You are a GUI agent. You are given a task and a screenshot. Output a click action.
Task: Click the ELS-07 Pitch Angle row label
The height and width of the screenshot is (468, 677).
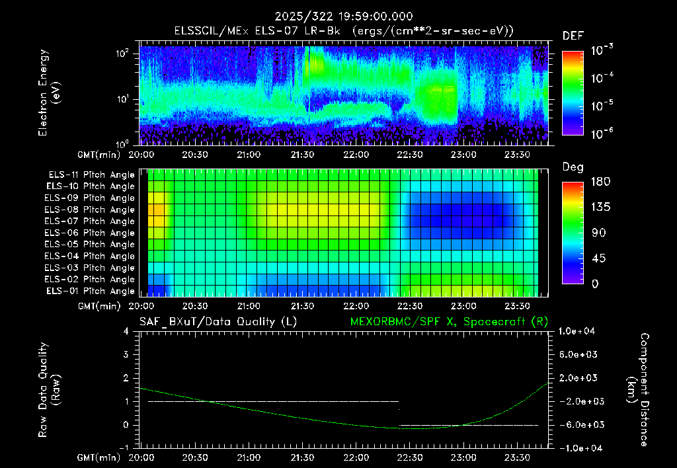[x=90, y=221]
